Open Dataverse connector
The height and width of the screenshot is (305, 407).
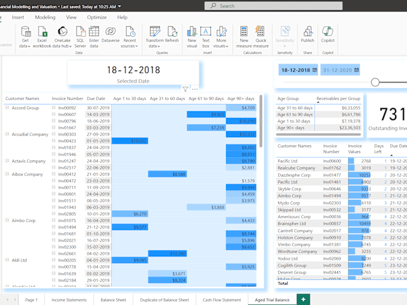click(x=110, y=34)
